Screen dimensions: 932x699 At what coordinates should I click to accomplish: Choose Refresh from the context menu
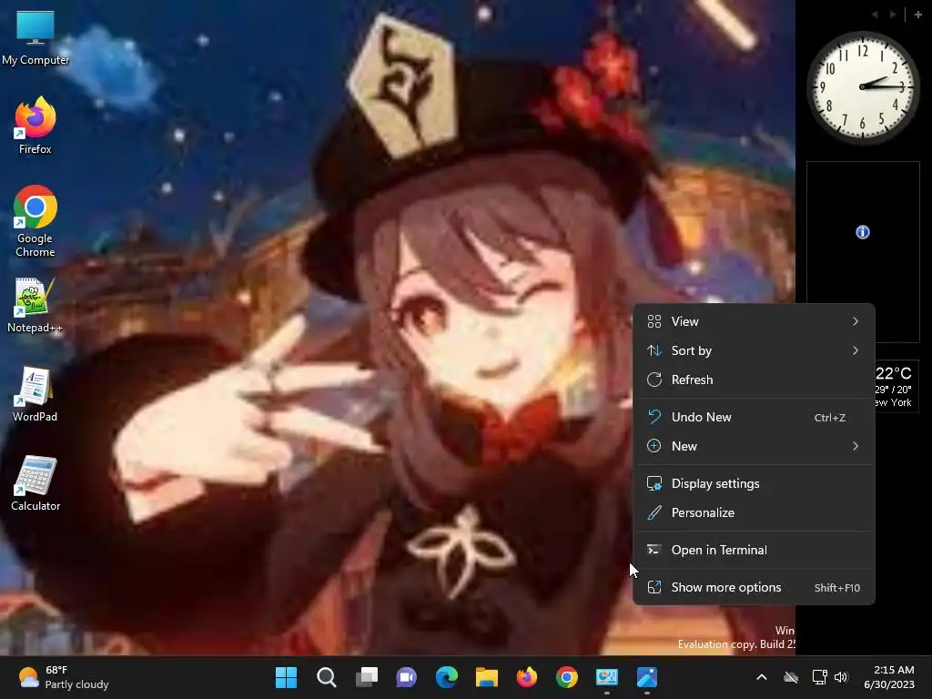(x=754, y=380)
